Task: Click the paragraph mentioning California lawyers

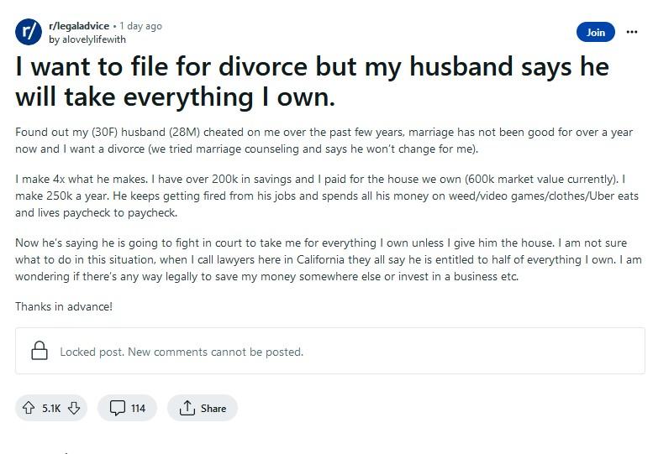Action: click(x=328, y=259)
